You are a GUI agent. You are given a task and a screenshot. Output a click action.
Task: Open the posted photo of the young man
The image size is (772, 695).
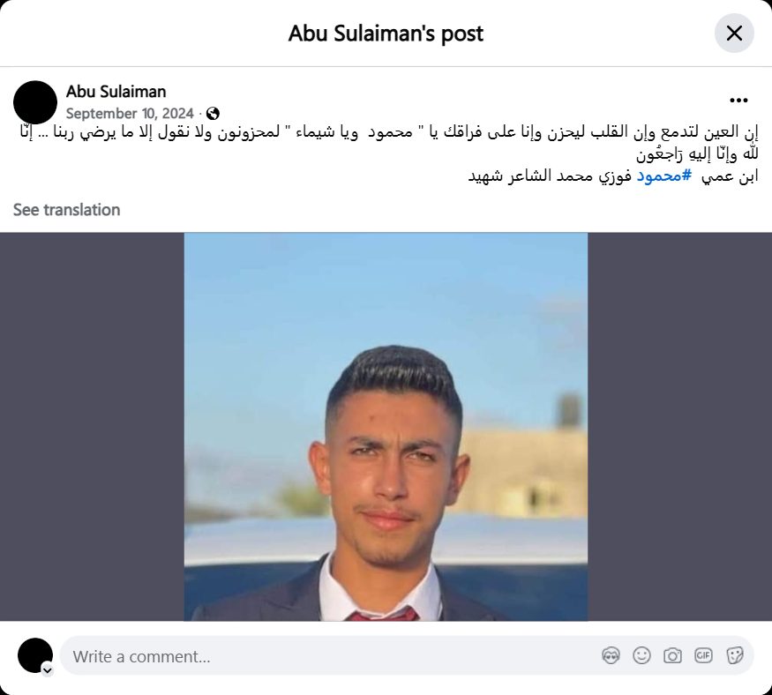click(x=386, y=427)
